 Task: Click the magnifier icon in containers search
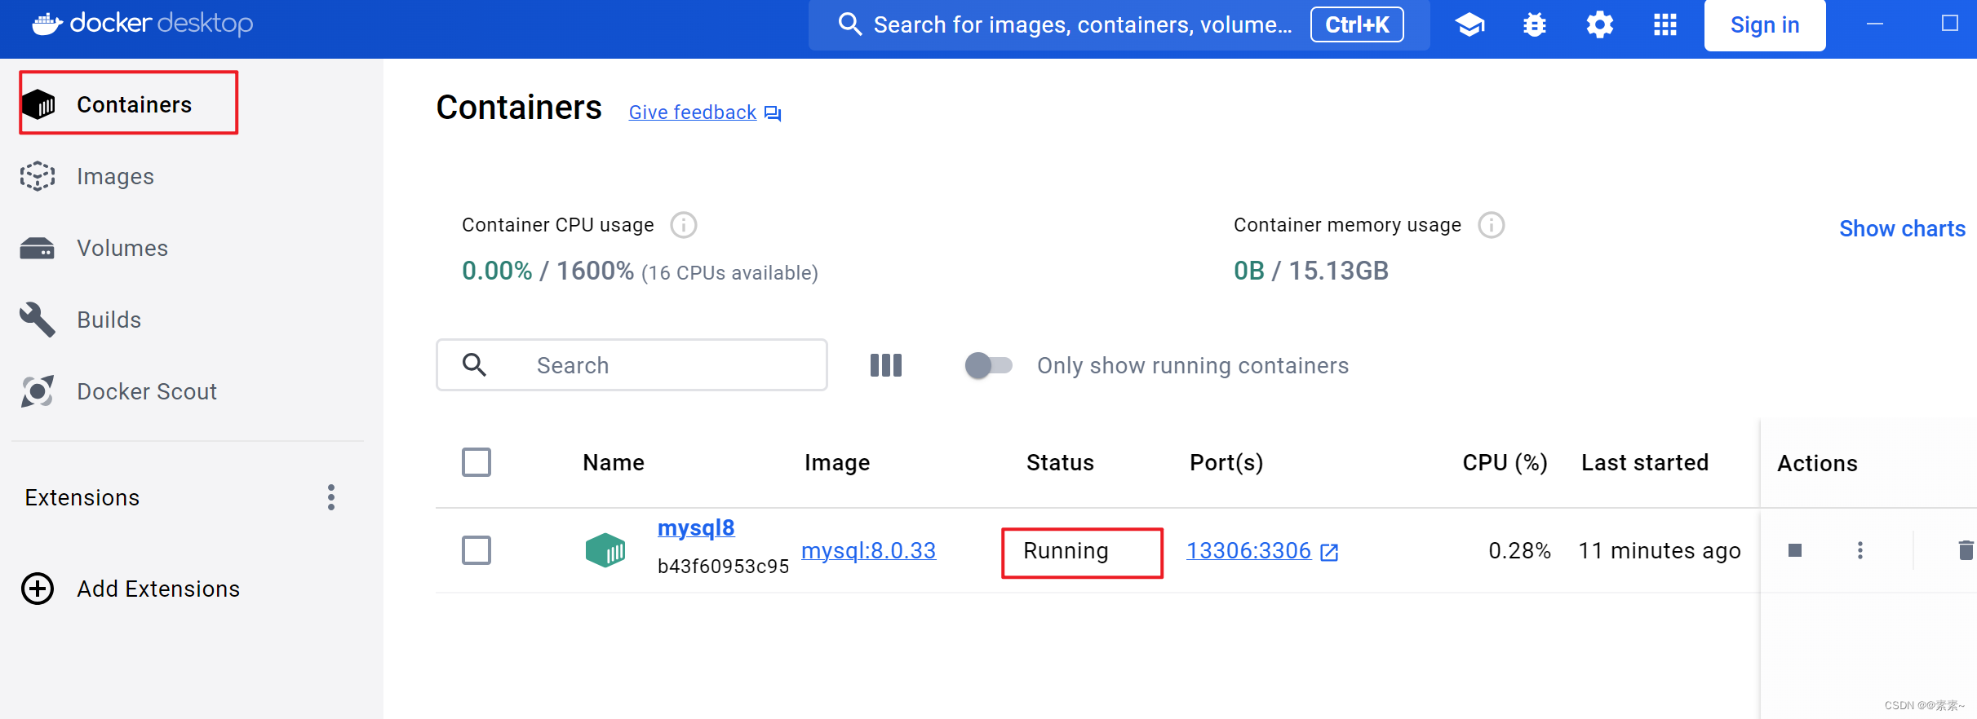(475, 364)
